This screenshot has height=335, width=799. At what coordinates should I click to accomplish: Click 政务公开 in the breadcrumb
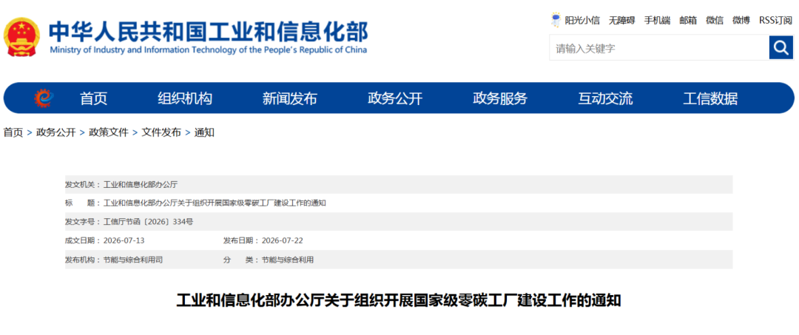coord(55,132)
